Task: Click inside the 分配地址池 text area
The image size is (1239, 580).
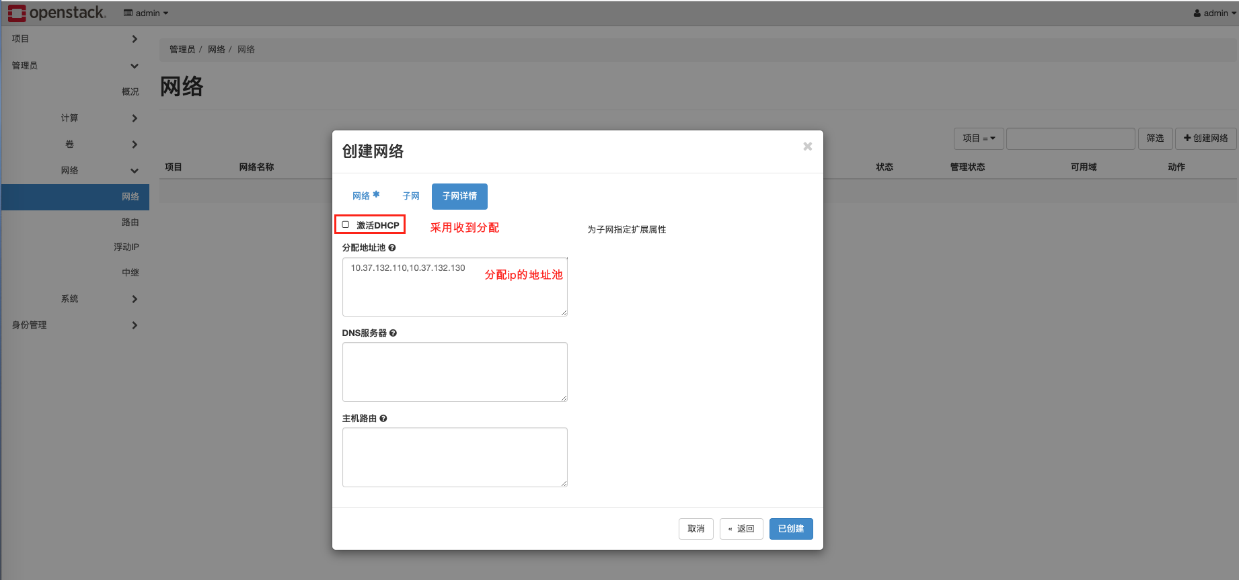Action: (x=455, y=287)
